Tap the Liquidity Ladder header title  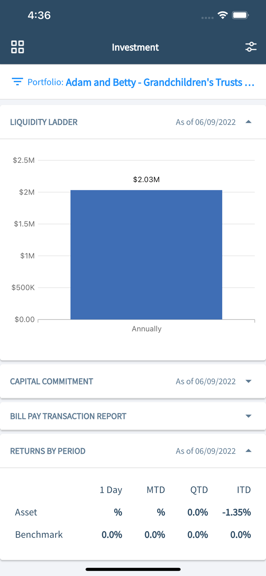coord(44,122)
